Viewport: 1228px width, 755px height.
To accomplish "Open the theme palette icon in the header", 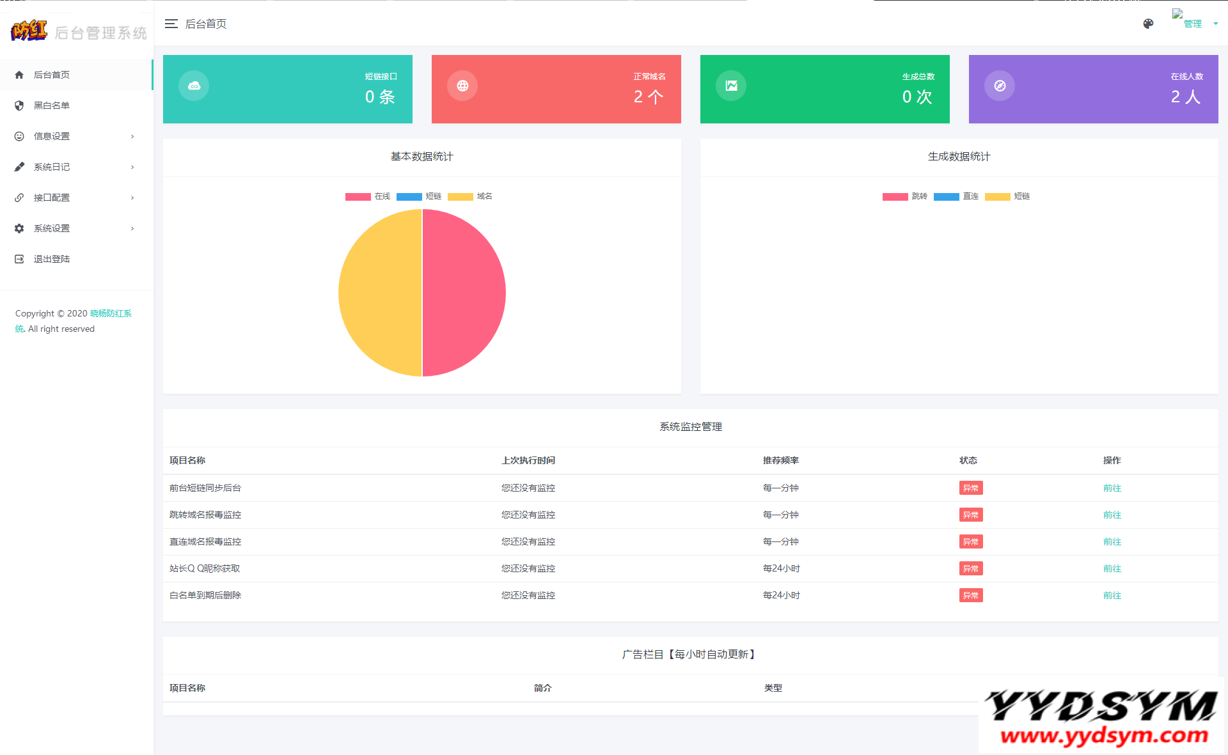I will [x=1148, y=24].
